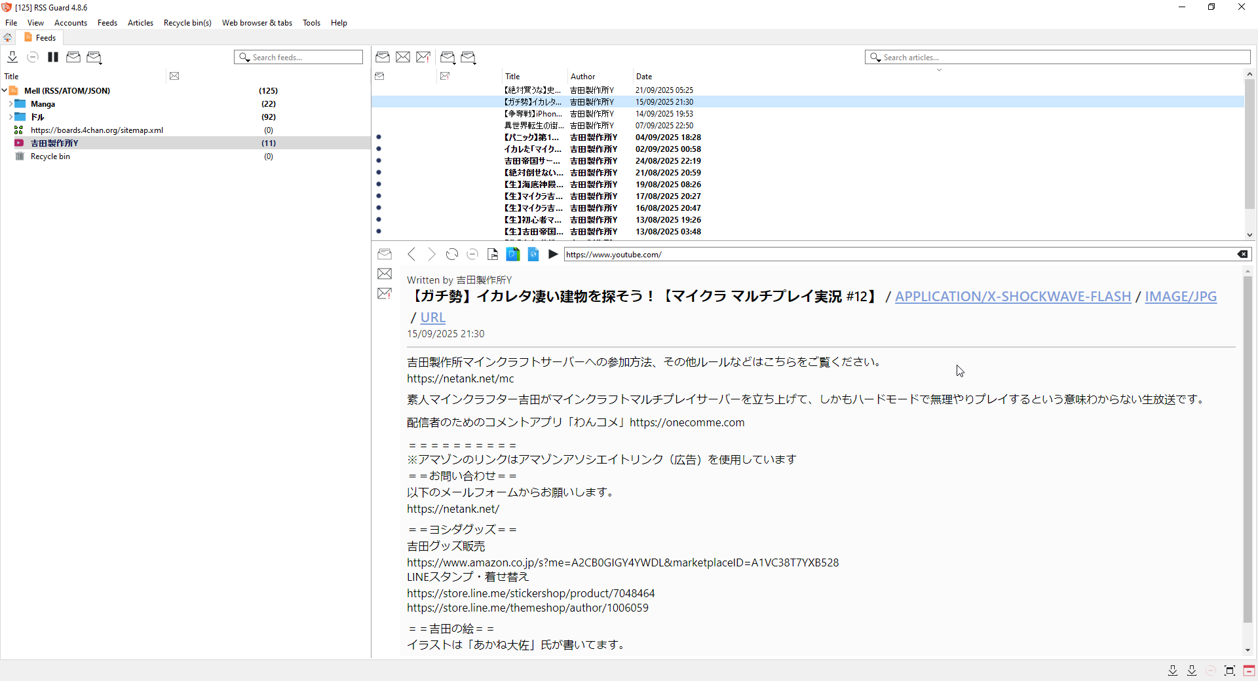1258x681 pixels.
Task: Switch article importance in article toolbar
Action: click(423, 57)
